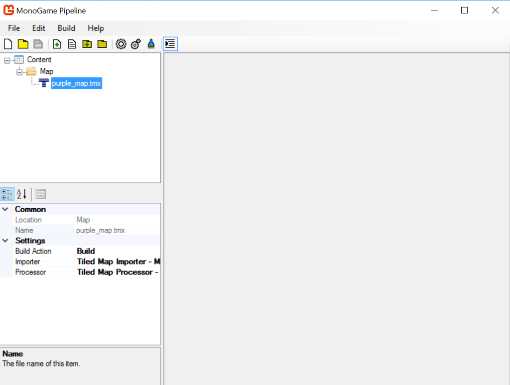Open a project using the yellow folder icon
510x385 pixels.
(23, 44)
